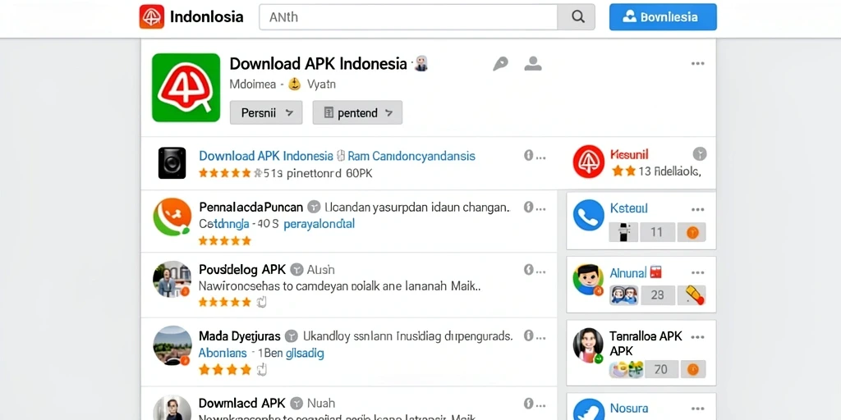Open three-dot menu on Nosura card
The height and width of the screenshot is (420, 841).
pos(698,409)
